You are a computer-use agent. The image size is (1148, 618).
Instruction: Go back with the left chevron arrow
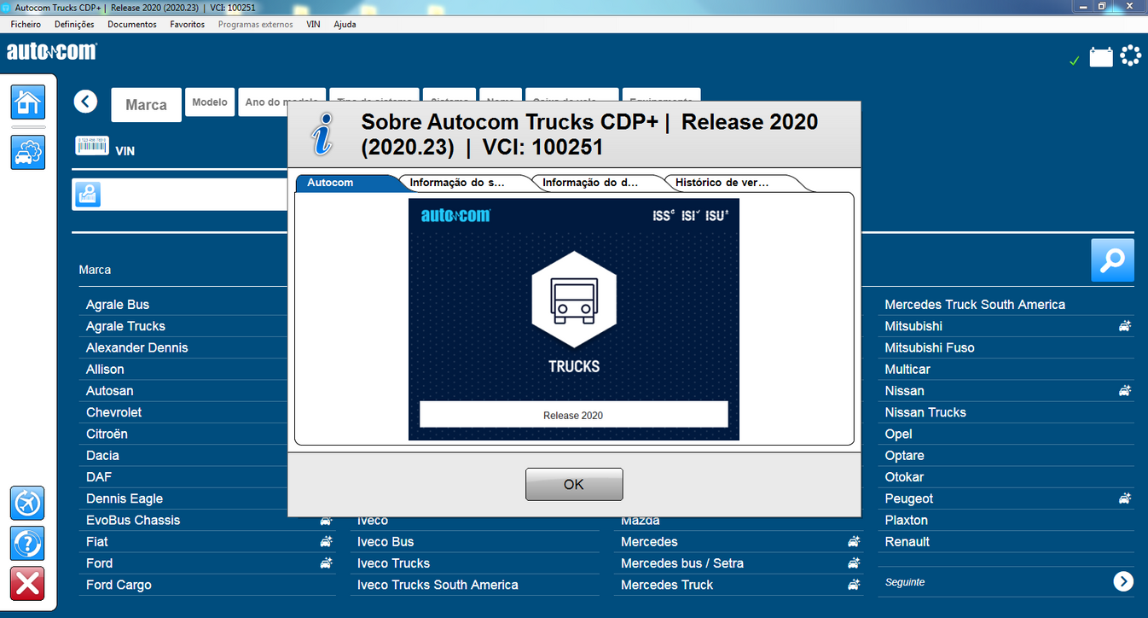85,101
